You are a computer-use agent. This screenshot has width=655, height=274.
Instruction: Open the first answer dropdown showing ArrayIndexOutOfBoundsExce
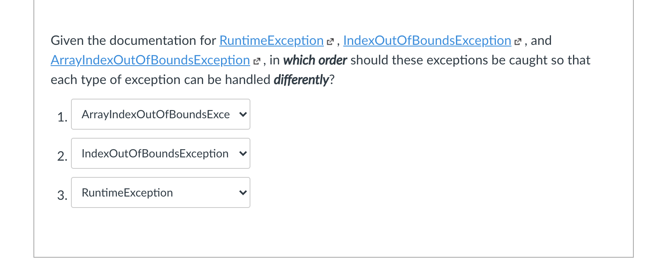tap(161, 115)
